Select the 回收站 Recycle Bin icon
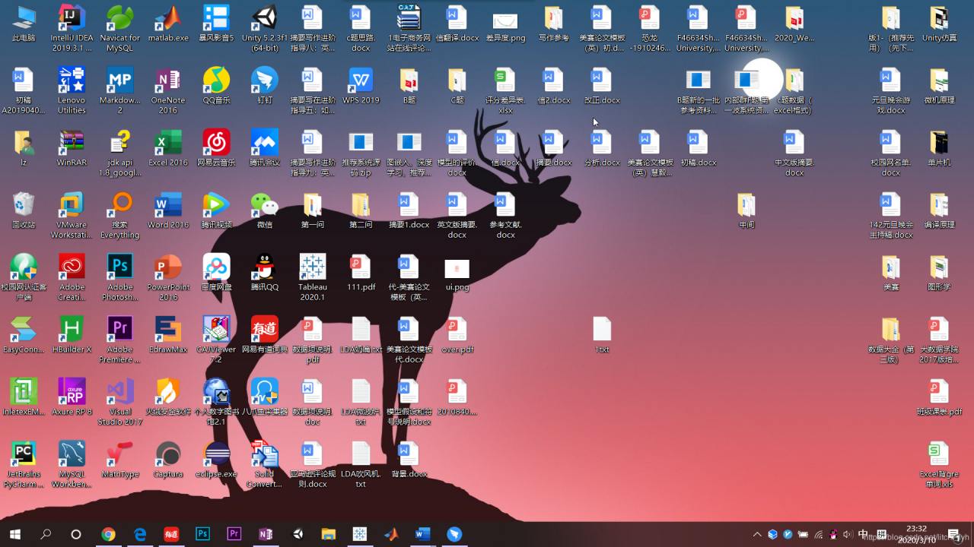Screen dimensions: 974x547 24,210
